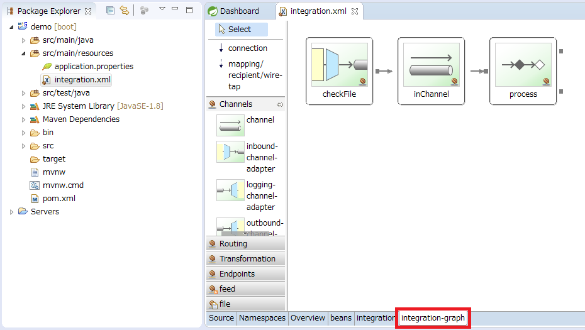Viewport: 585px width, 330px height.
Task: Click the Focus on Active Task icon
Action: (x=145, y=11)
